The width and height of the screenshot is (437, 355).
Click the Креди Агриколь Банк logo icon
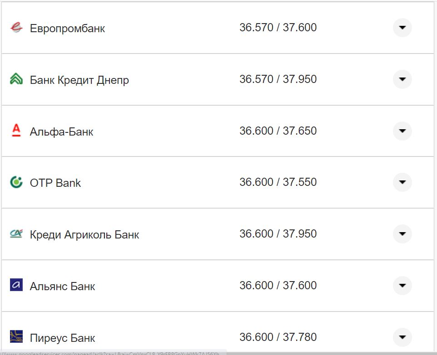click(x=16, y=234)
